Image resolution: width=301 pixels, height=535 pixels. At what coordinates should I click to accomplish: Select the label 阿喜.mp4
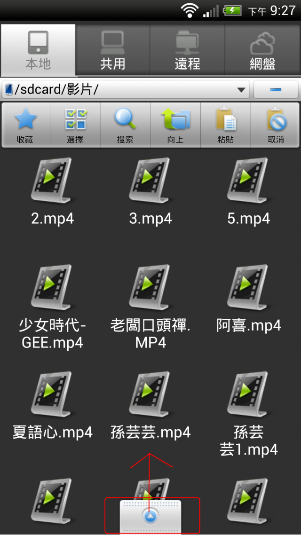point(248,326)
